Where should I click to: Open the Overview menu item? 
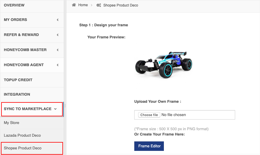(x=14, y=5)
